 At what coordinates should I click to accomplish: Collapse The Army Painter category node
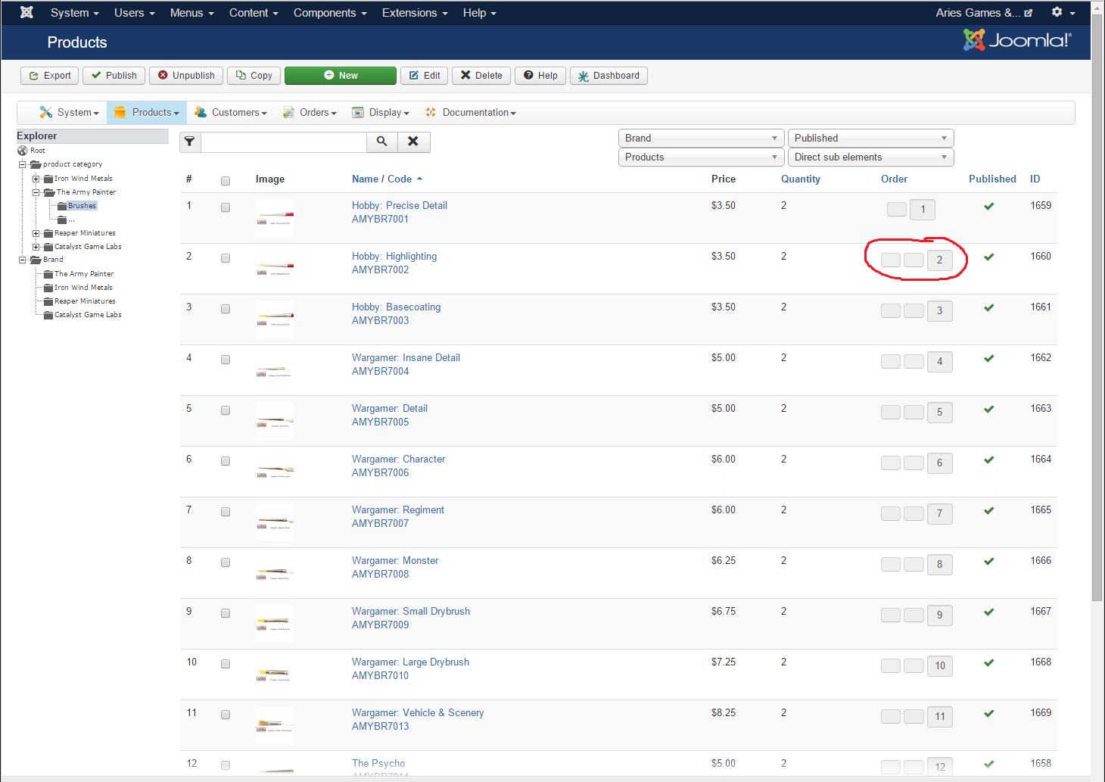[36, 192]
